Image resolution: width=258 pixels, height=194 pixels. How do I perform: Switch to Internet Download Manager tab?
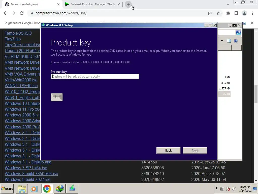click(x=93, y=4)
